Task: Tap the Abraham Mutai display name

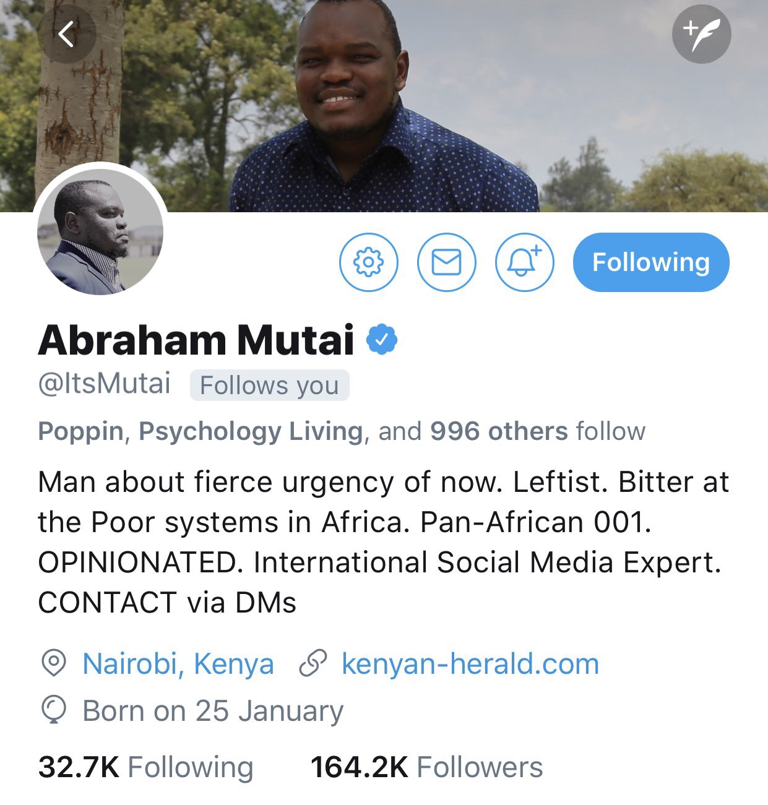Action: click(196, 340)
